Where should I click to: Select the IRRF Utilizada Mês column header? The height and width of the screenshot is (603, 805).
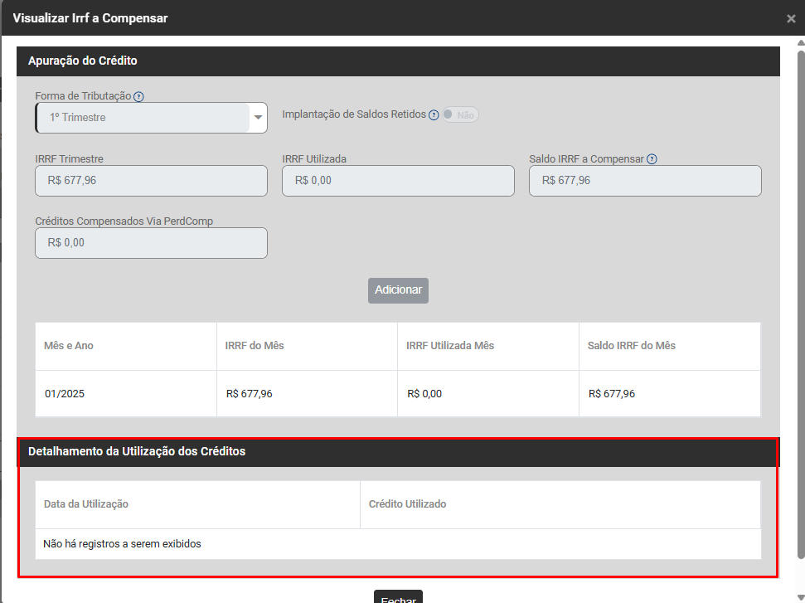tap(450, 345)
